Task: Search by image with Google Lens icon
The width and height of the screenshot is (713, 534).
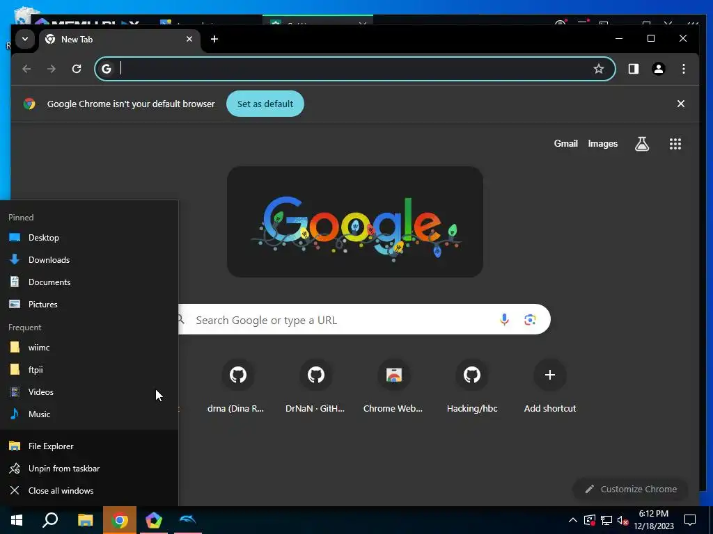Action: coord(530,320)
